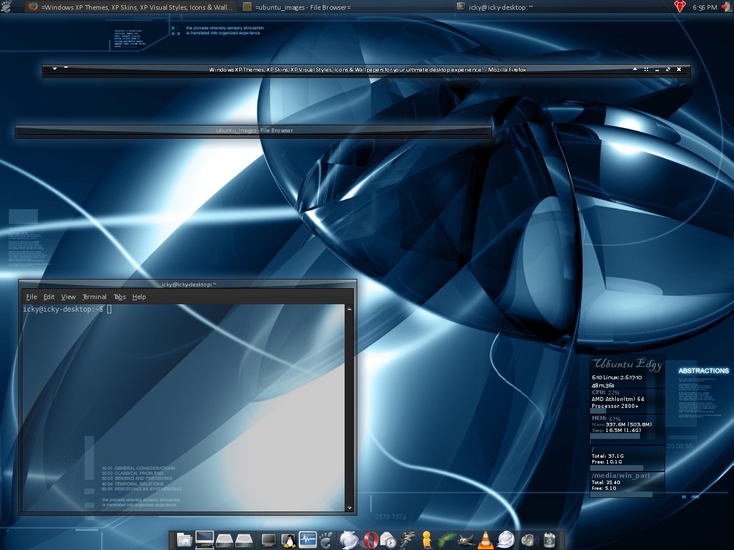
Task: Click the red gem tray icon
Action: pyautogui.click(x=680, y=7)
